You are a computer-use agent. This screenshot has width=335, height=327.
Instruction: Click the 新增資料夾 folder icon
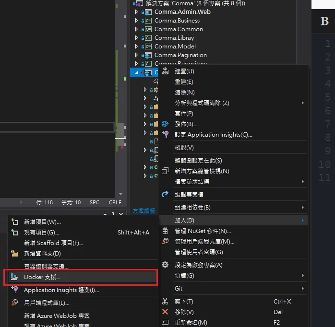coord(14,254)
